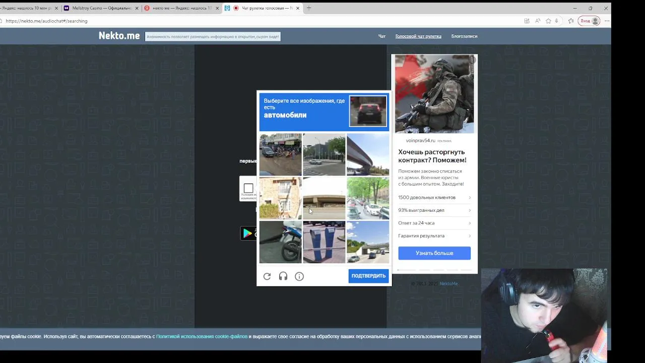645x363 pixels.
Task: Expand the 93% выигранных дел row
Action: click(434, 210)
